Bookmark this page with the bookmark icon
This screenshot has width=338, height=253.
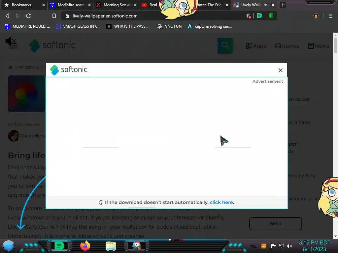[x=54, y=16]
